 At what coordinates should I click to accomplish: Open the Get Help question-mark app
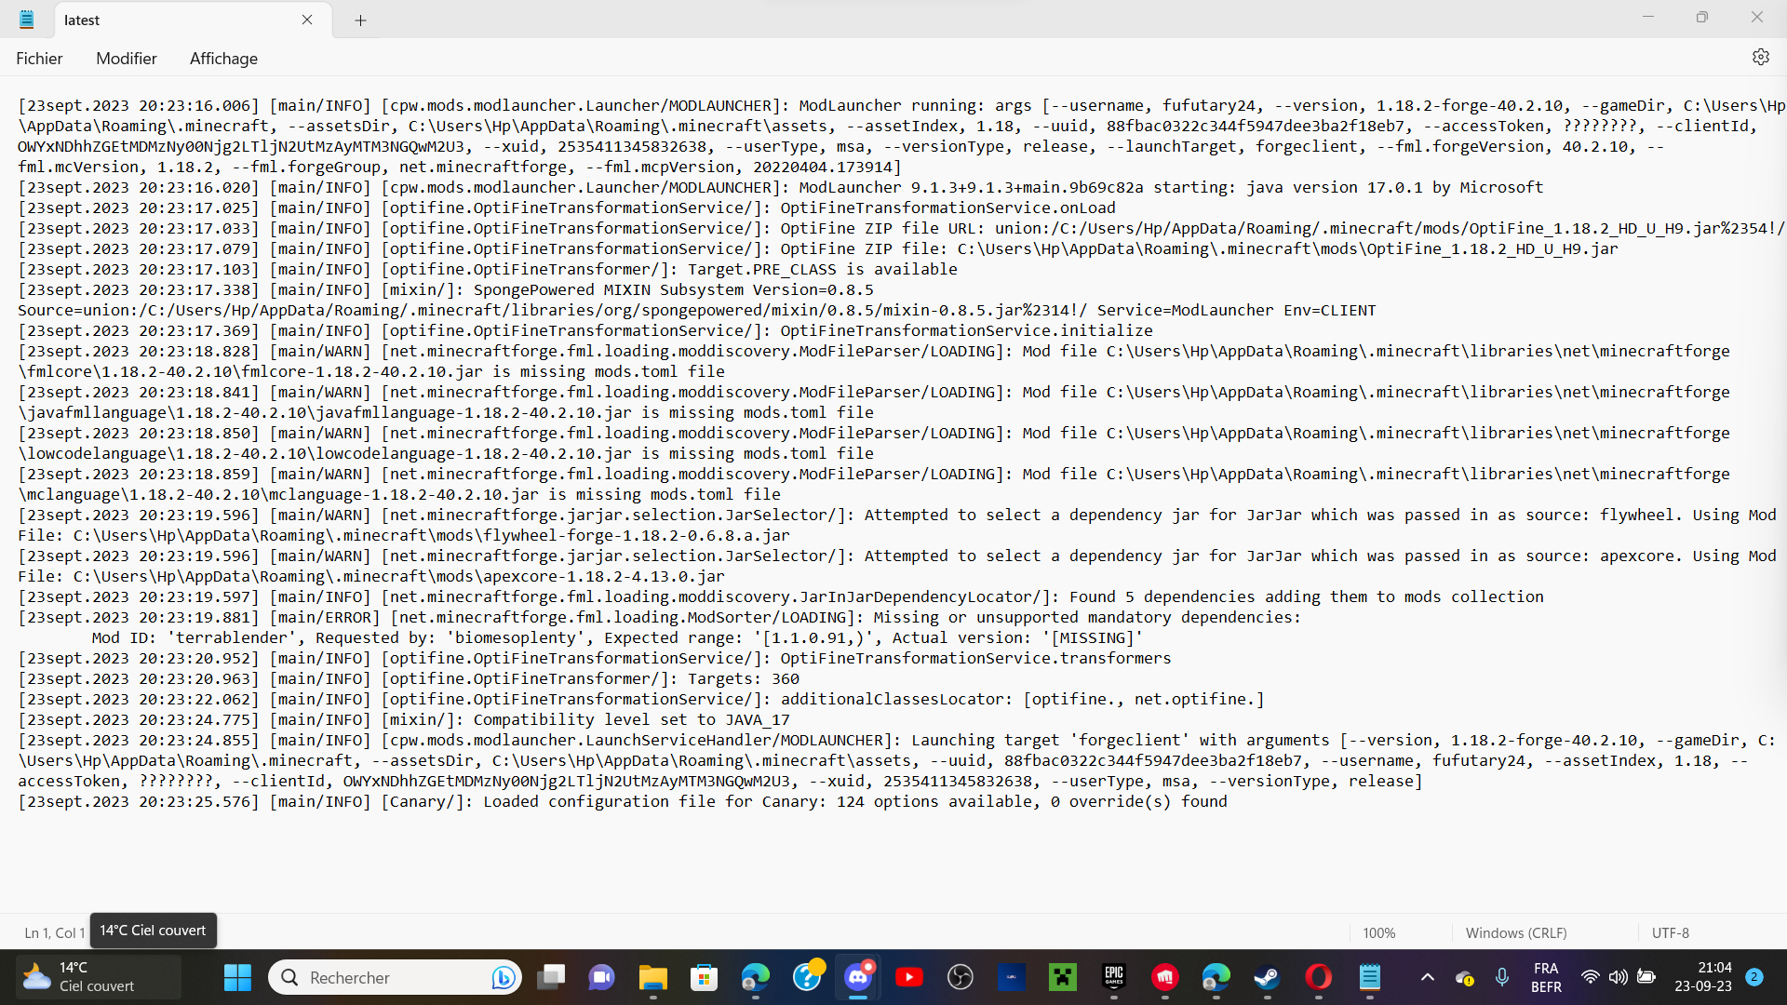click(x=807, y=977)
